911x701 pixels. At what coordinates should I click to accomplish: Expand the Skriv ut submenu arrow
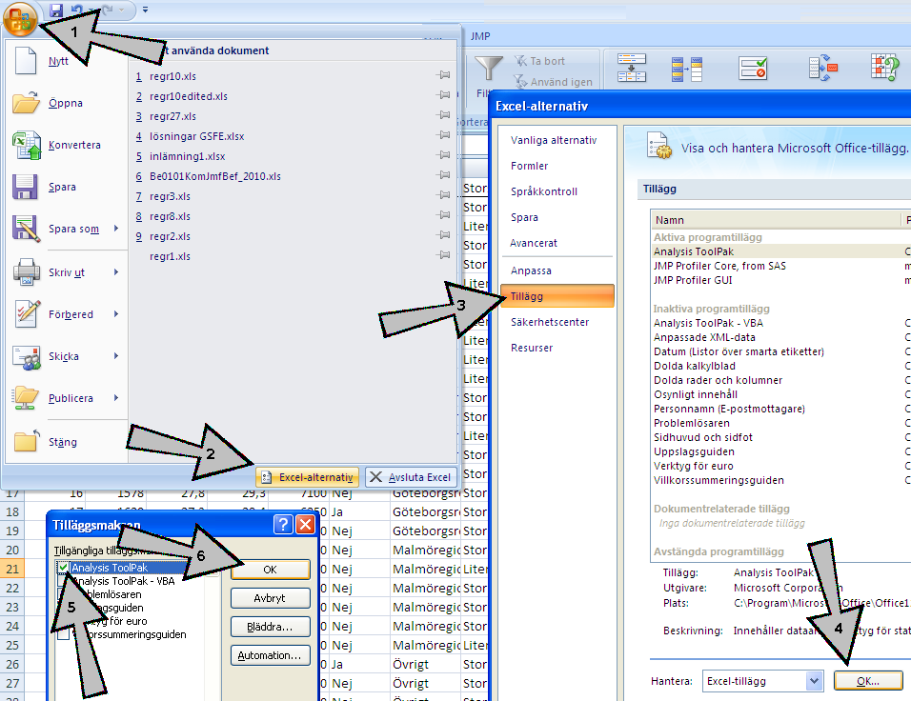[116, 271]
